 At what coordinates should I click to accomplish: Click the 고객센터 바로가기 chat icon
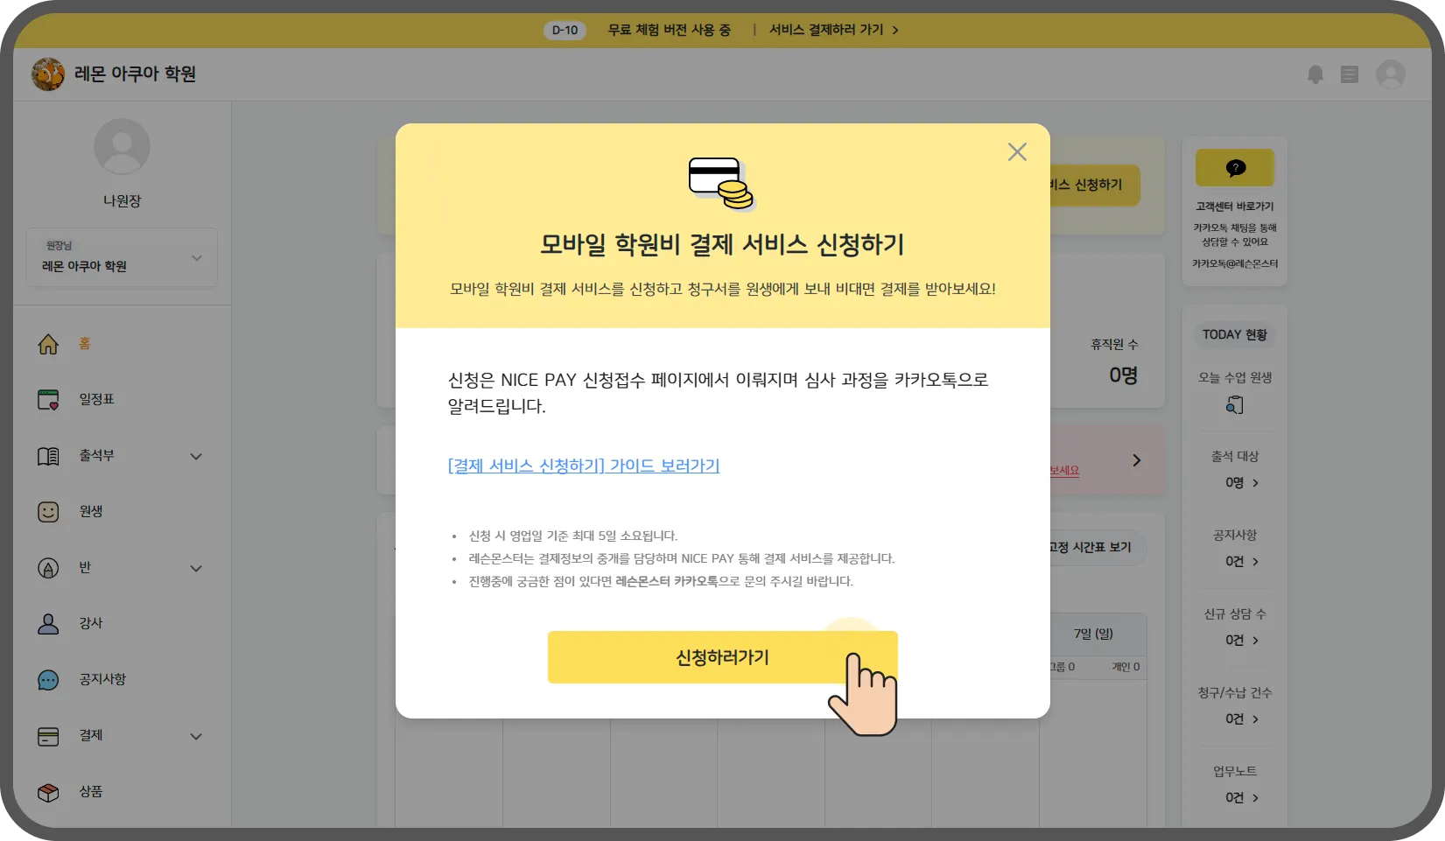(1235, 167)
